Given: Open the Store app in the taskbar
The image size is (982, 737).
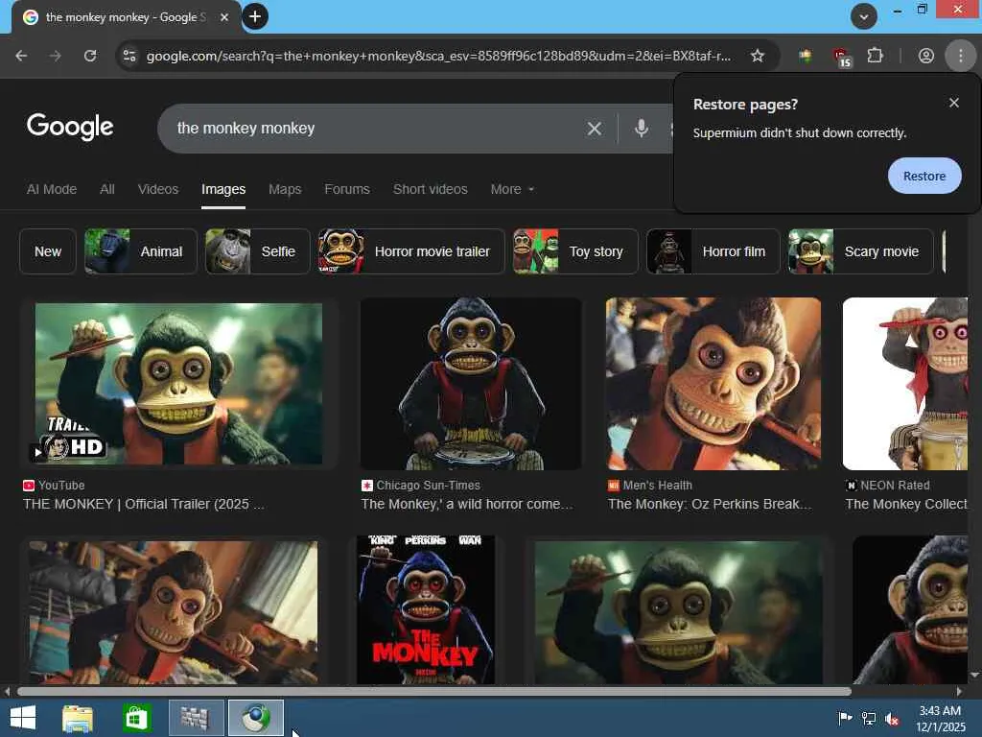Looking at the screenshot, I should pyautogui.click(x=136, y=718).
